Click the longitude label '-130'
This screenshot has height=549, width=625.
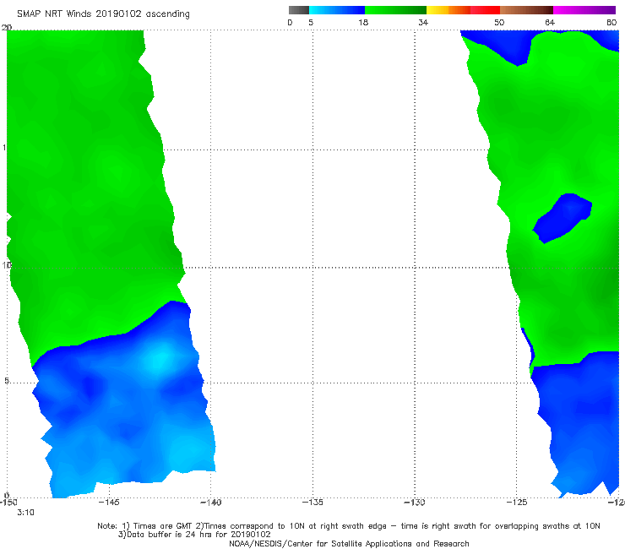point(415,503)
